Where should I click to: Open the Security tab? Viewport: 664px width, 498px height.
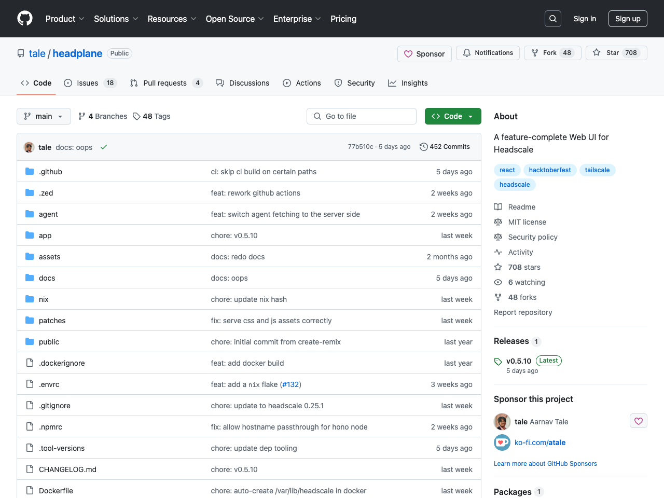pyautogui.click(x=355, y=83)
